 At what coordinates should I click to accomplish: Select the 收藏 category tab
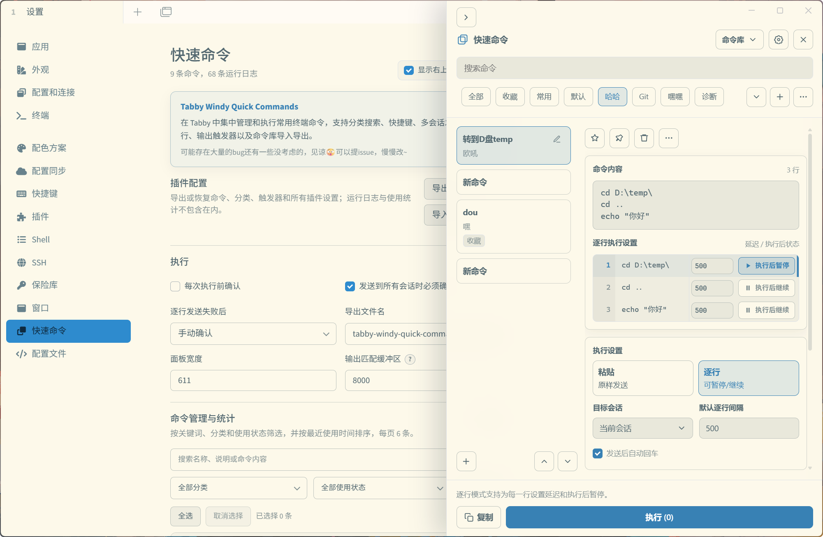pyautogui.click(x=510, y=97)
